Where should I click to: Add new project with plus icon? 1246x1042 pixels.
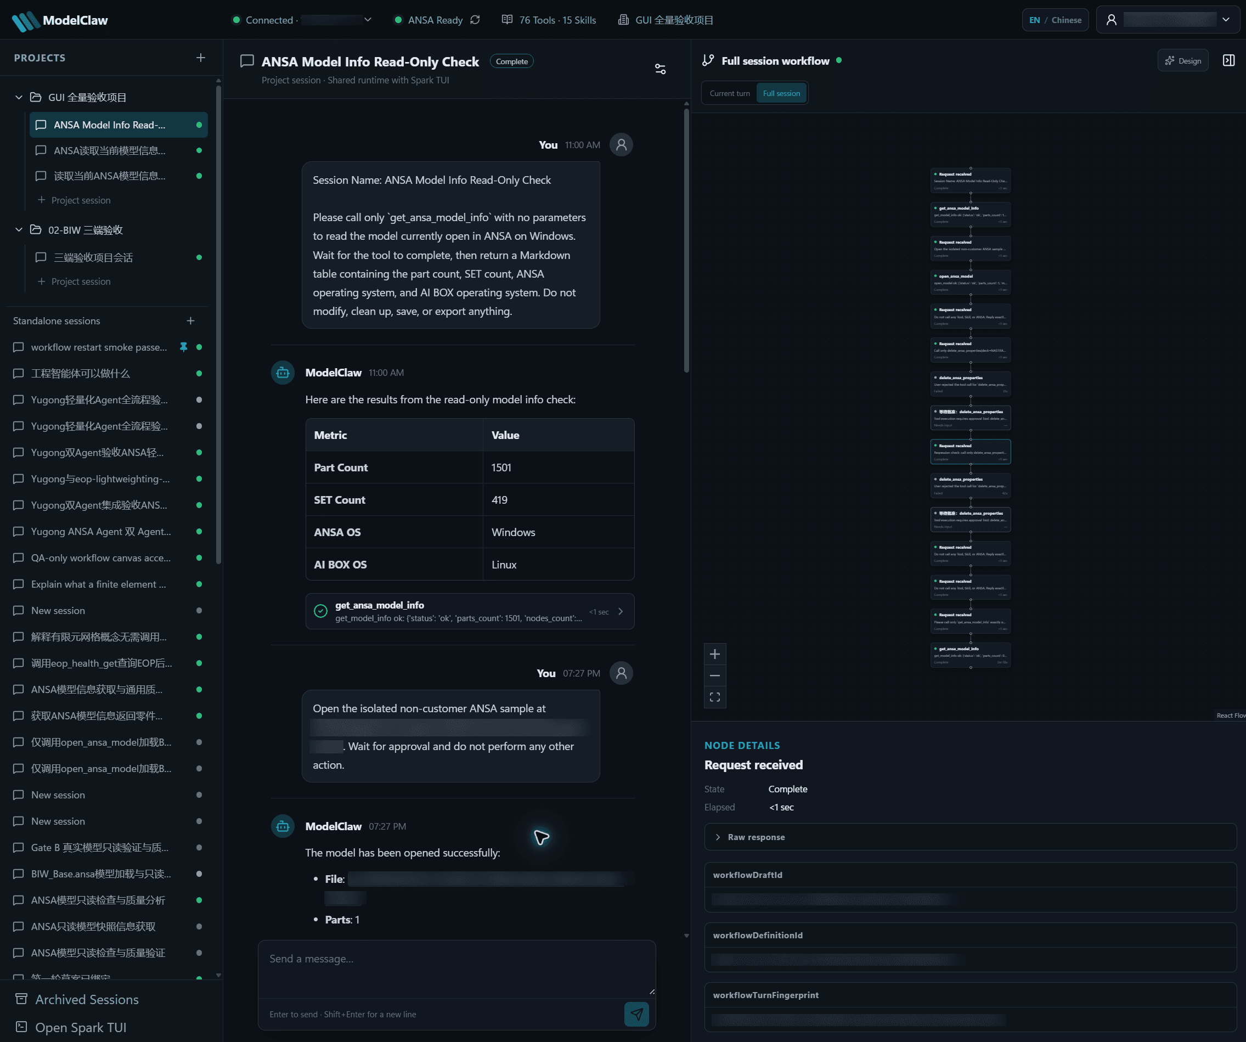201,58
